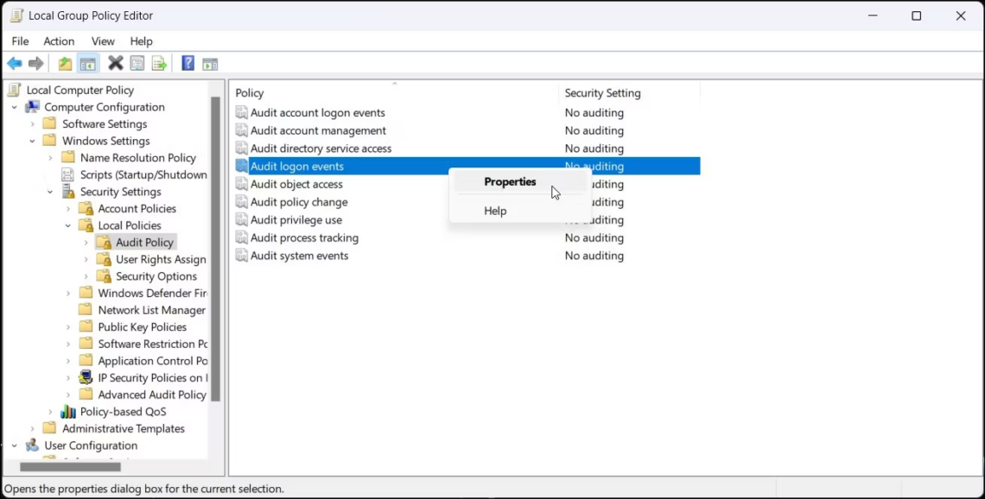Select Properties from the context menu
The width and height of the screenshot is (985, 499).
coord(510,181)
